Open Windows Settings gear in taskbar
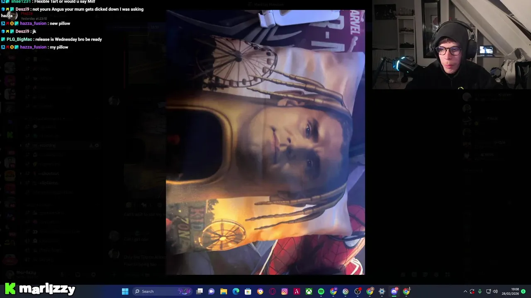The height and width of the screenshot is (298, 531). coord(382,291)
